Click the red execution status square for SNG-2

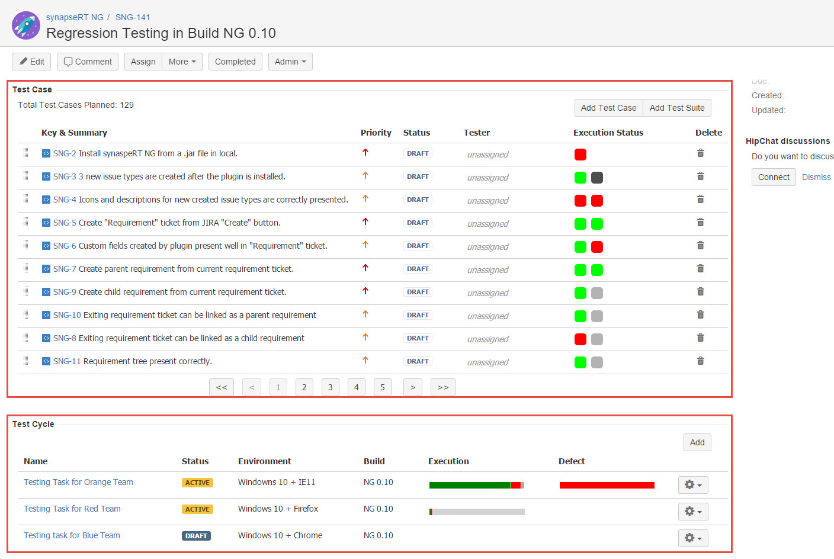click(580, 155)
